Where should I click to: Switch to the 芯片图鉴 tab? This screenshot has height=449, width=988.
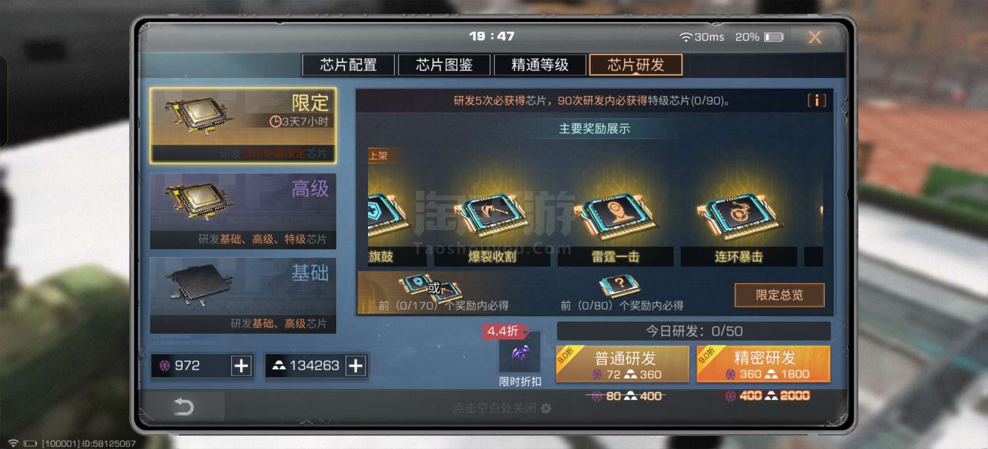tap(444, 65)
